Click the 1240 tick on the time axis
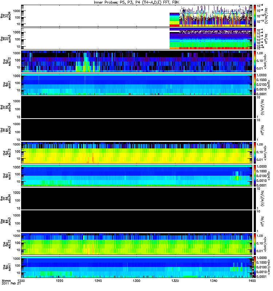 pyautogui.click(x=98, y=282)
